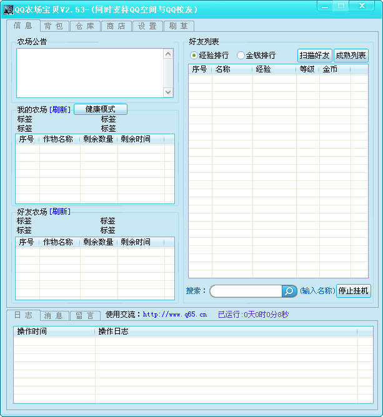Click 剩余数量 header in 我的农场 table
The height and width of the screenshot is (417, 383).
coord(99,139)
